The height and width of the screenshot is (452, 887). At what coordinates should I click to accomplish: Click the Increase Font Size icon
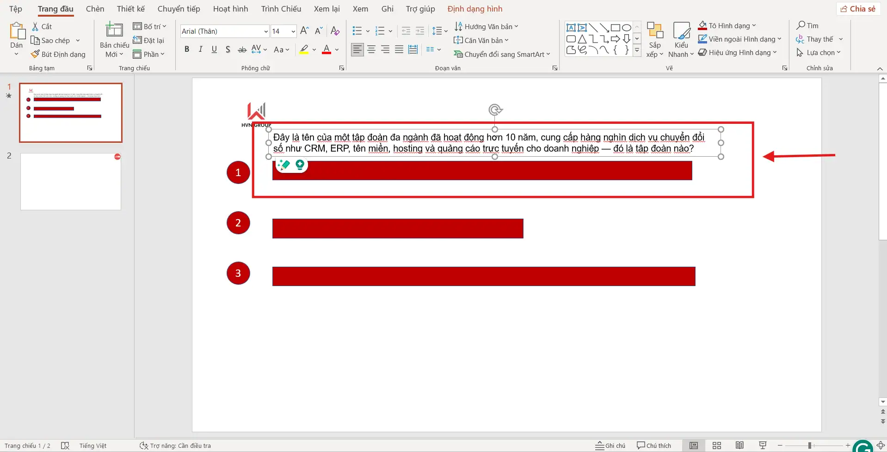[x=304, y=31]
